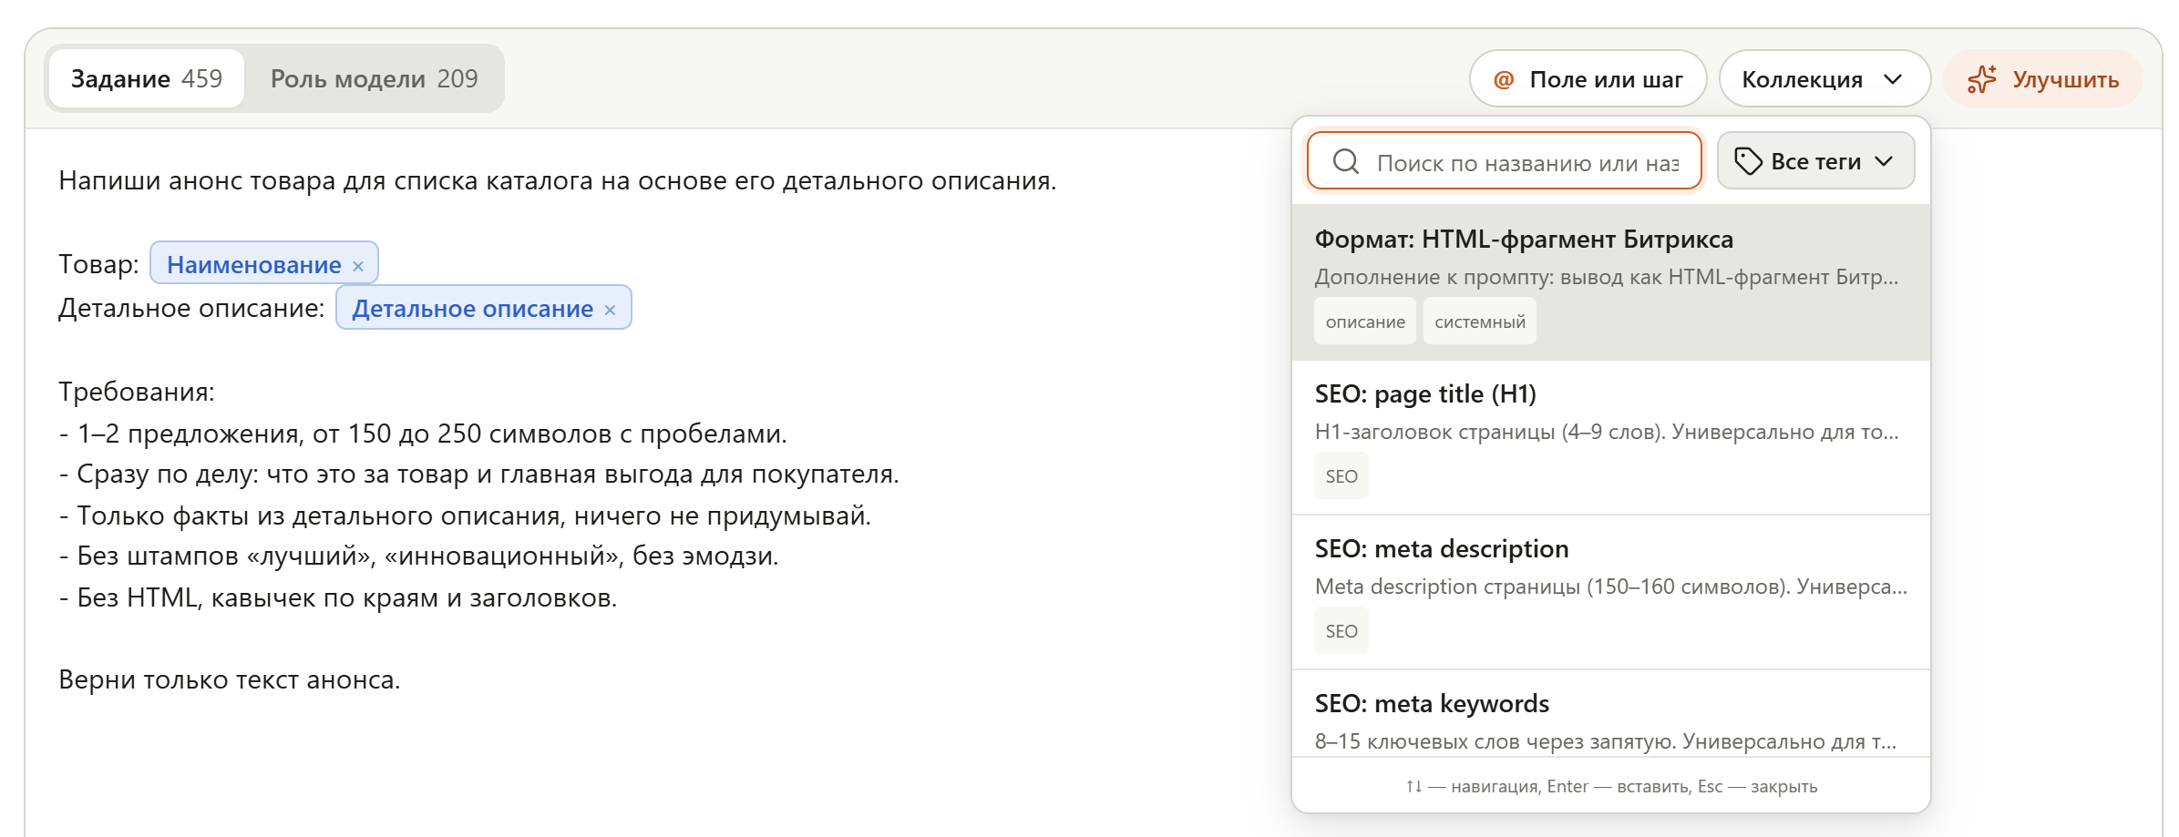This screenshot has height=837, width=2179.
Task: Select SEO: meta keywords item
Action: (x=1610, y=714)
